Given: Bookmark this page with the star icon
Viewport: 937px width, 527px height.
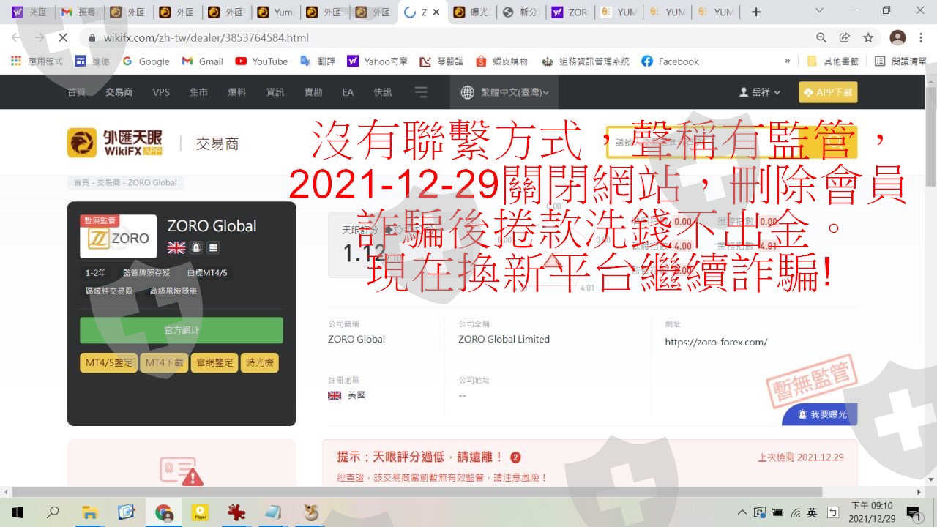Looking at the screenshot, I should pyautogui.click(x=868, y=37).
